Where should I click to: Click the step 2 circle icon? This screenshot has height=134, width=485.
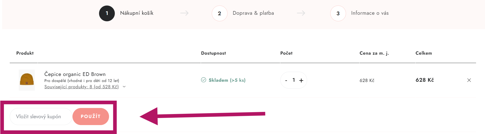click(x=219, y=13)
